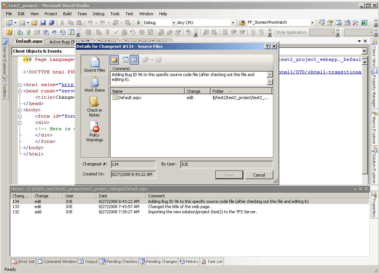Open the Any CPU platform dropdown
This screenshot has height=273, width=379.
click(233, 23)
